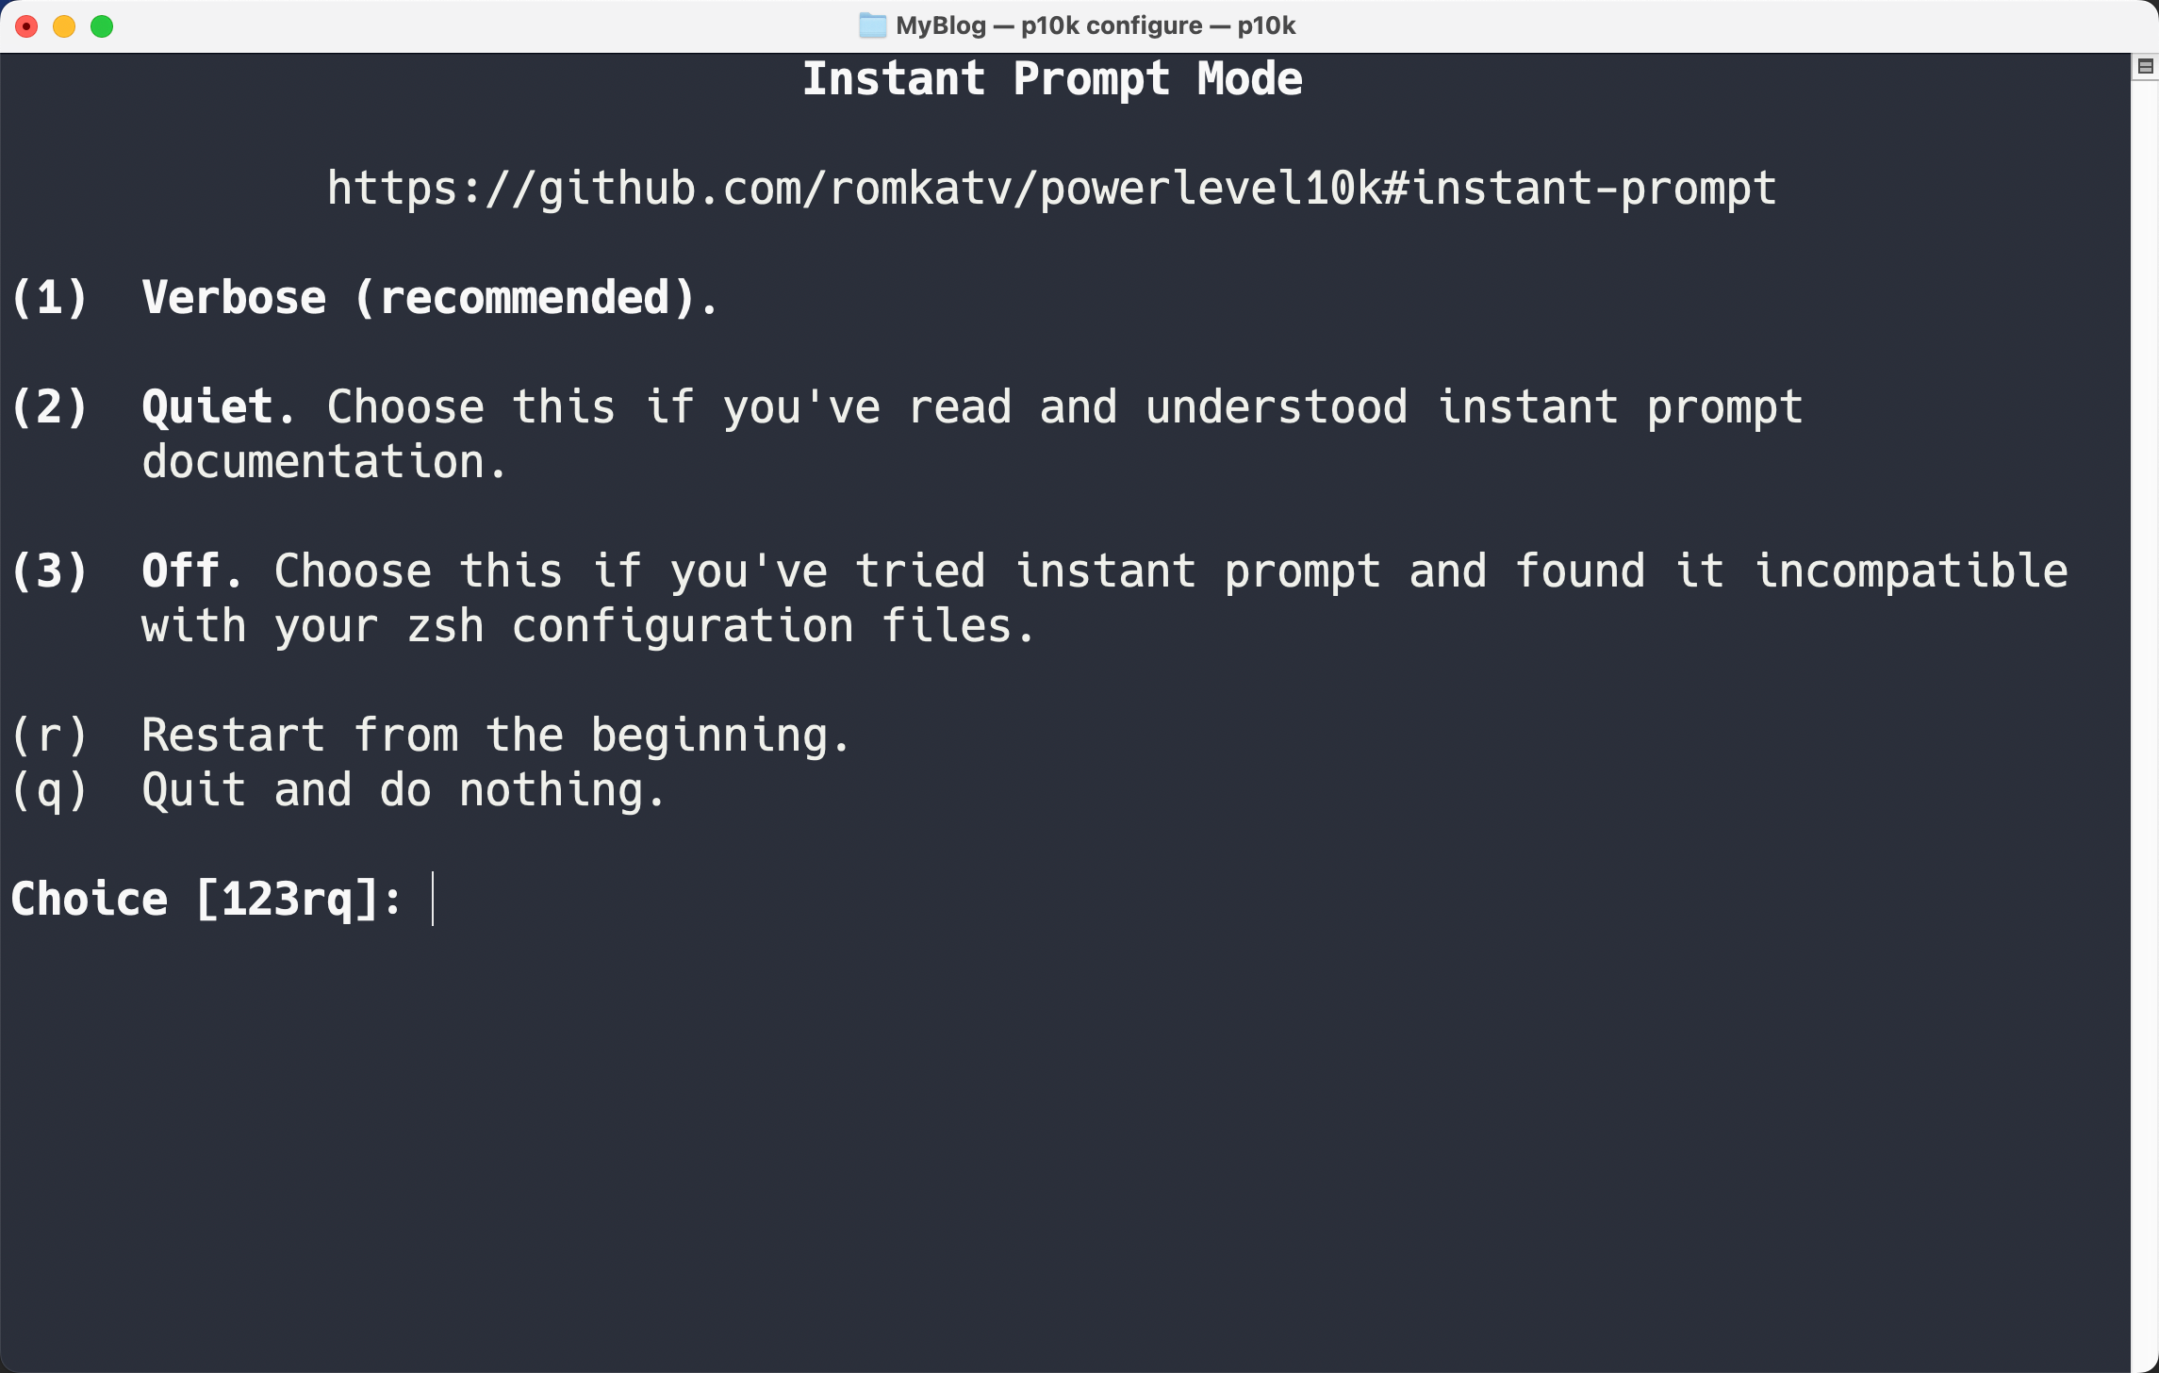2159x1373 pixels.
Task: Click the split pane icon at top right
Action: (2145, 66)
